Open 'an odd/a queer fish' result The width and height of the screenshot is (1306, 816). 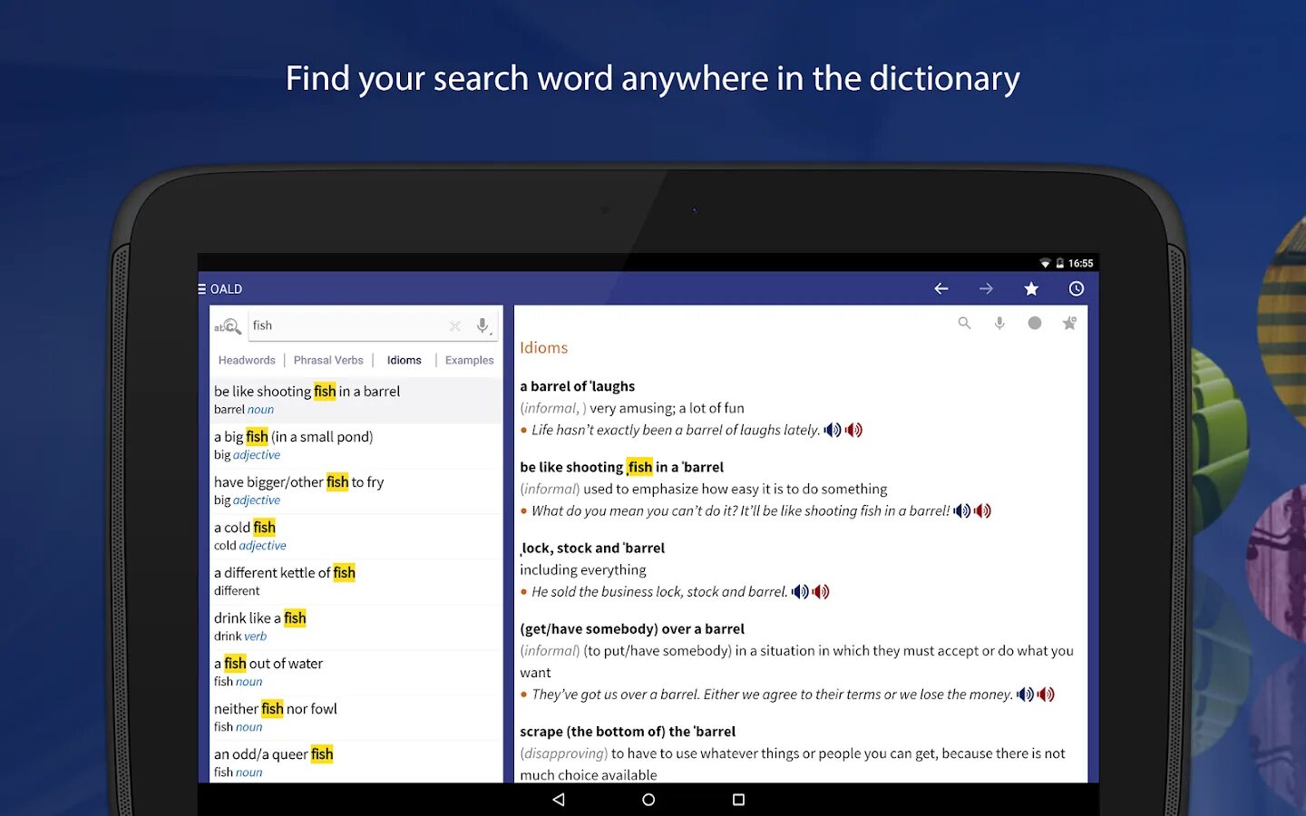pos(356,762)
